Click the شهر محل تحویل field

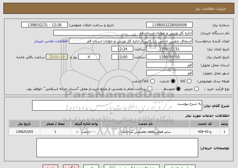pyautogui.click(x=169, y=73)
